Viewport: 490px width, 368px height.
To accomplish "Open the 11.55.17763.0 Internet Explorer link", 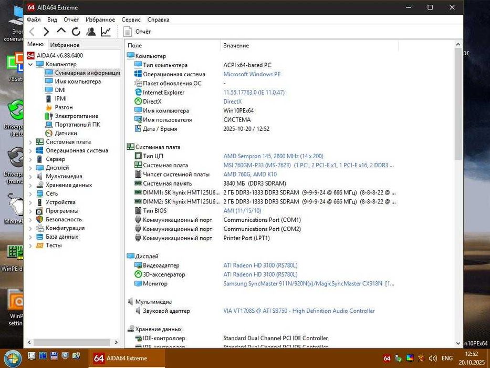I will coord(254,93).
